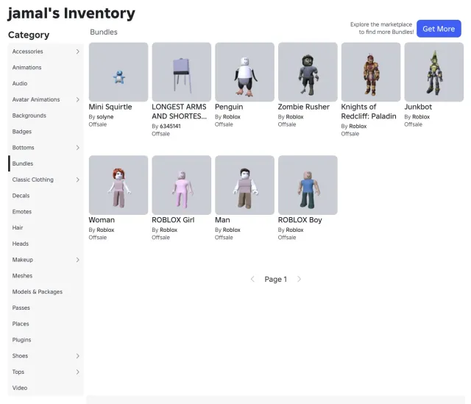Select the Zombie Rusher bundle image
This screenshot has width=471, height=404.
tap(308, 72)
